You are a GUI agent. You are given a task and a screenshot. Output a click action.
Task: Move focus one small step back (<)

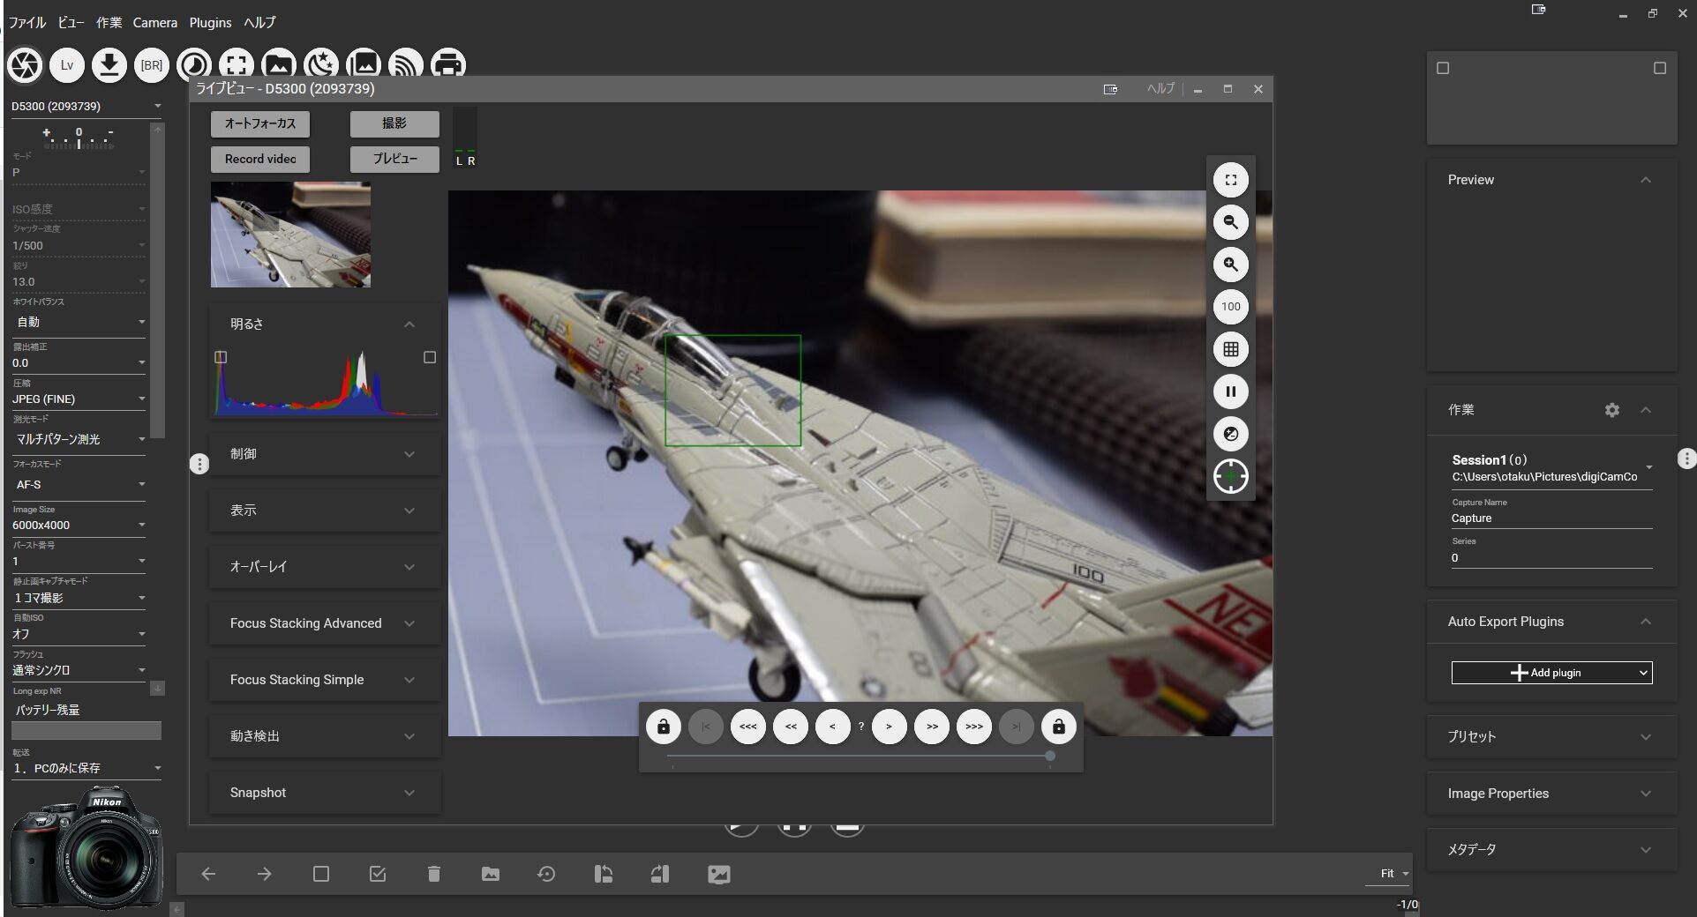pos(833,727)
